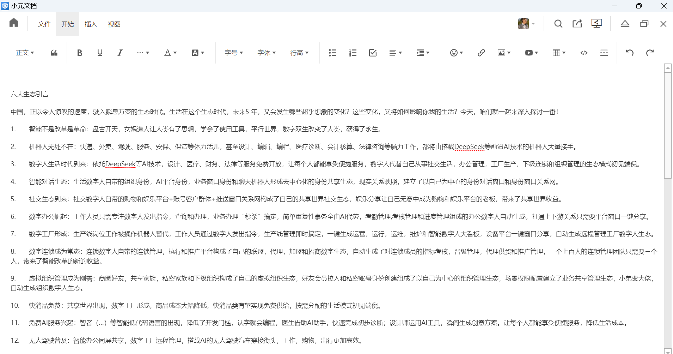673x354 pixels.
Task: Switch to the 插入 tab
Action: [x=91, y=24]
